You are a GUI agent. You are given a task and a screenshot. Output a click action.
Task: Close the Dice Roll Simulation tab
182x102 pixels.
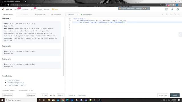[x=22, y=1]
